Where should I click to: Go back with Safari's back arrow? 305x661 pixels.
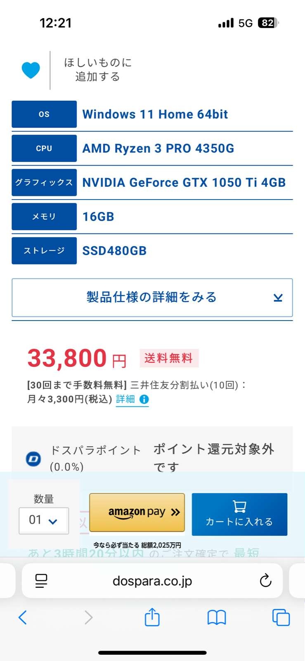pos(23,618)
